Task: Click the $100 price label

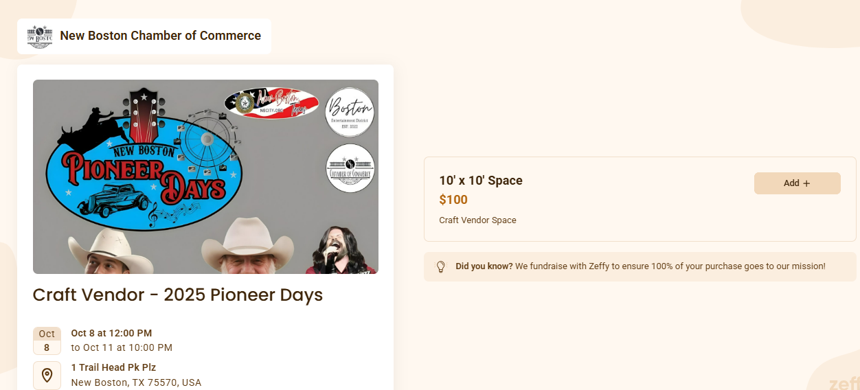Action: point(453,200)
